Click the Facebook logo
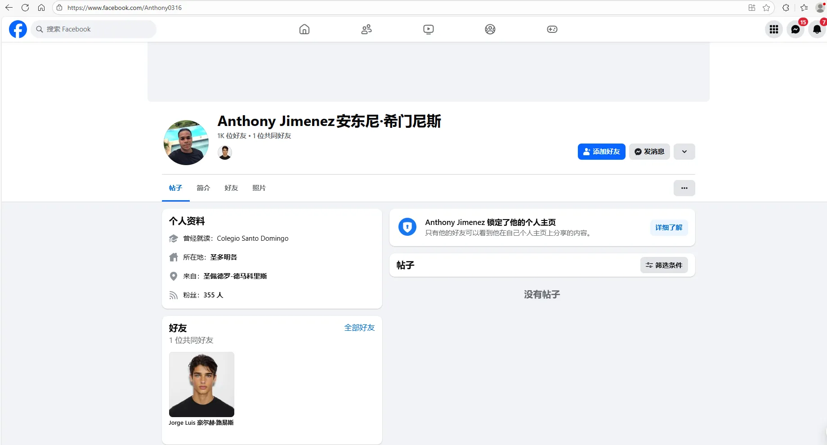827x445 pixels. [x=18, y=29]
